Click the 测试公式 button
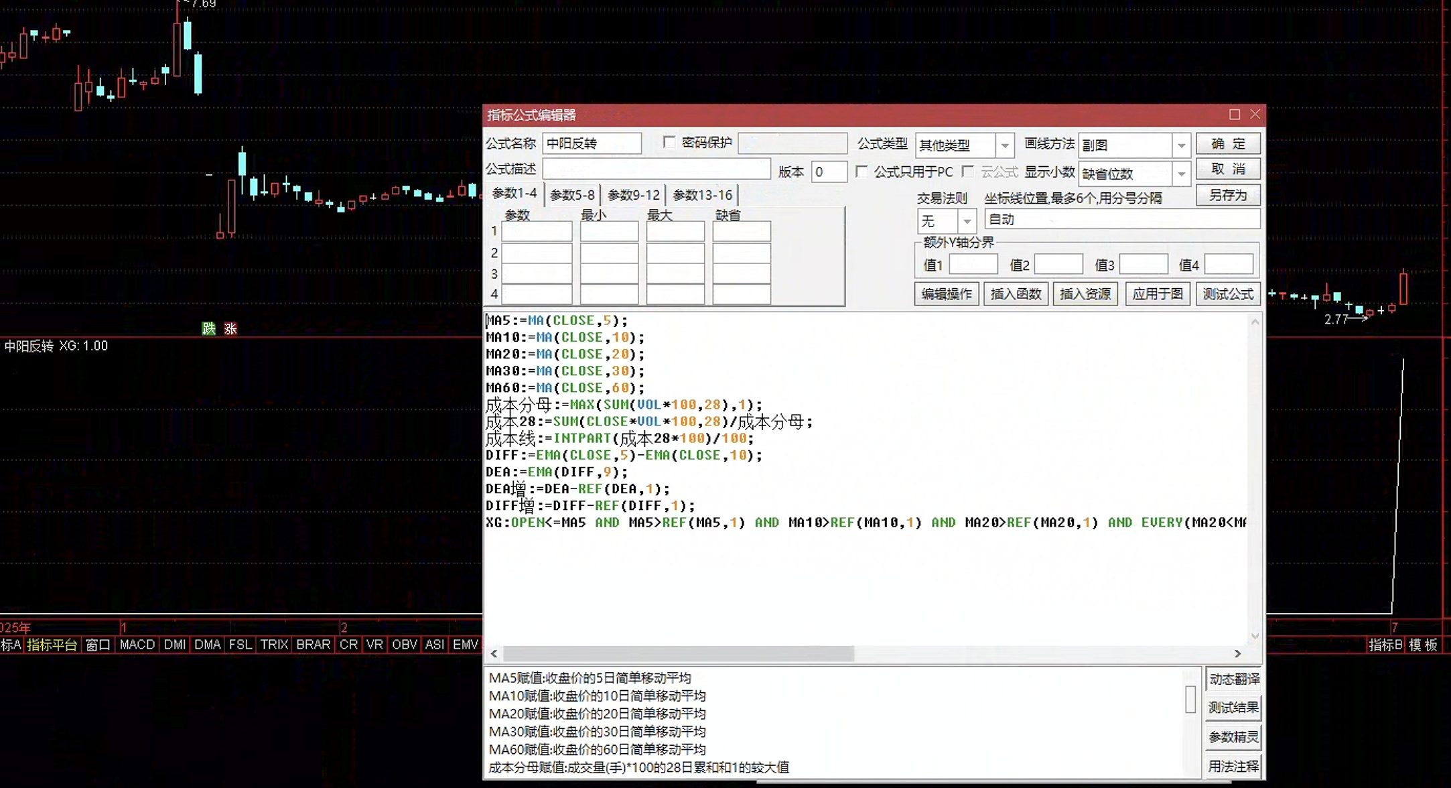The image size is (1451, 788). tap(1228, 293)
